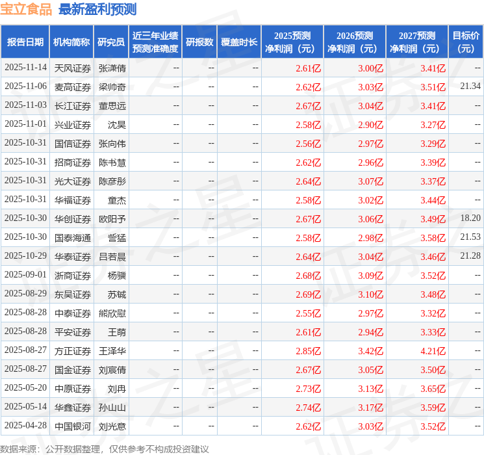Click the 研究员 column header
The height and width of the screenshot is (455, 484).
(111, 42)
